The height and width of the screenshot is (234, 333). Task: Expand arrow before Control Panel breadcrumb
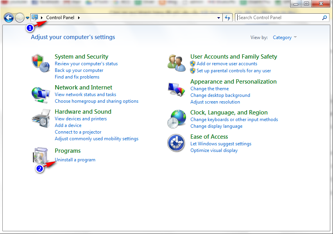[41, 18]
